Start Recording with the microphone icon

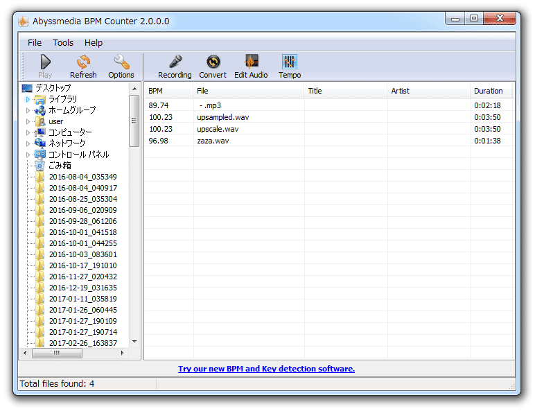pos(175,62)
